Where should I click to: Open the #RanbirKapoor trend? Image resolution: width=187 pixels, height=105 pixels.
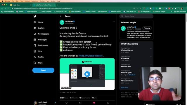126,73
